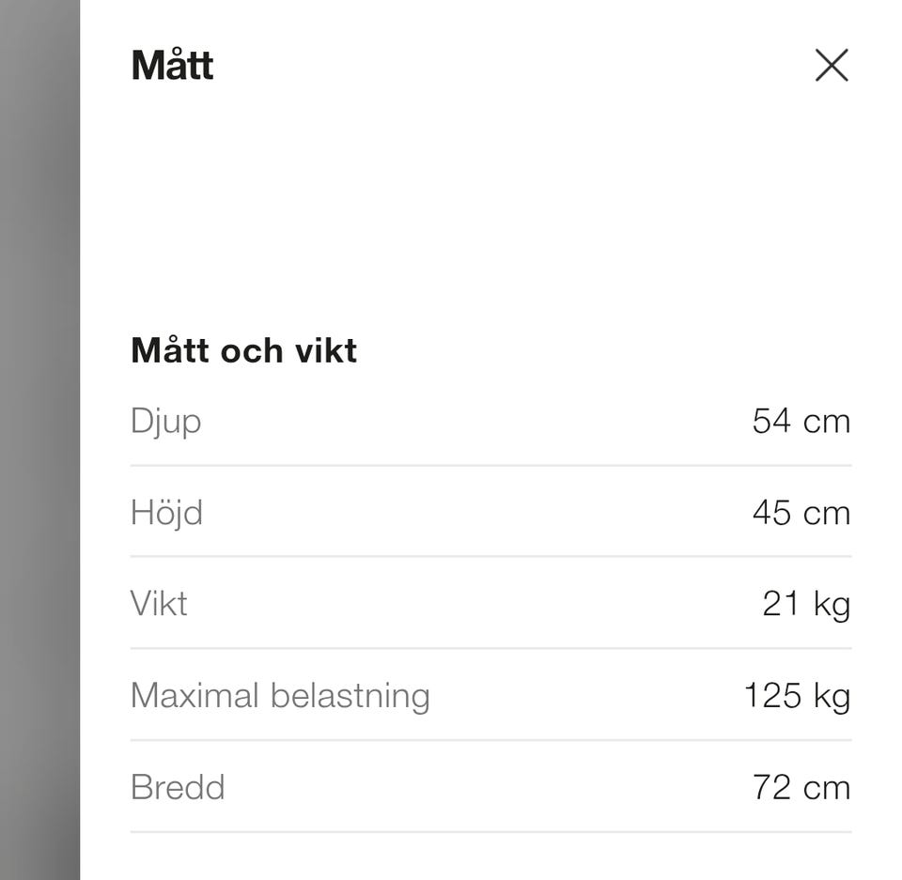
Task: Click the Vikt label
Action: (159, 603)
